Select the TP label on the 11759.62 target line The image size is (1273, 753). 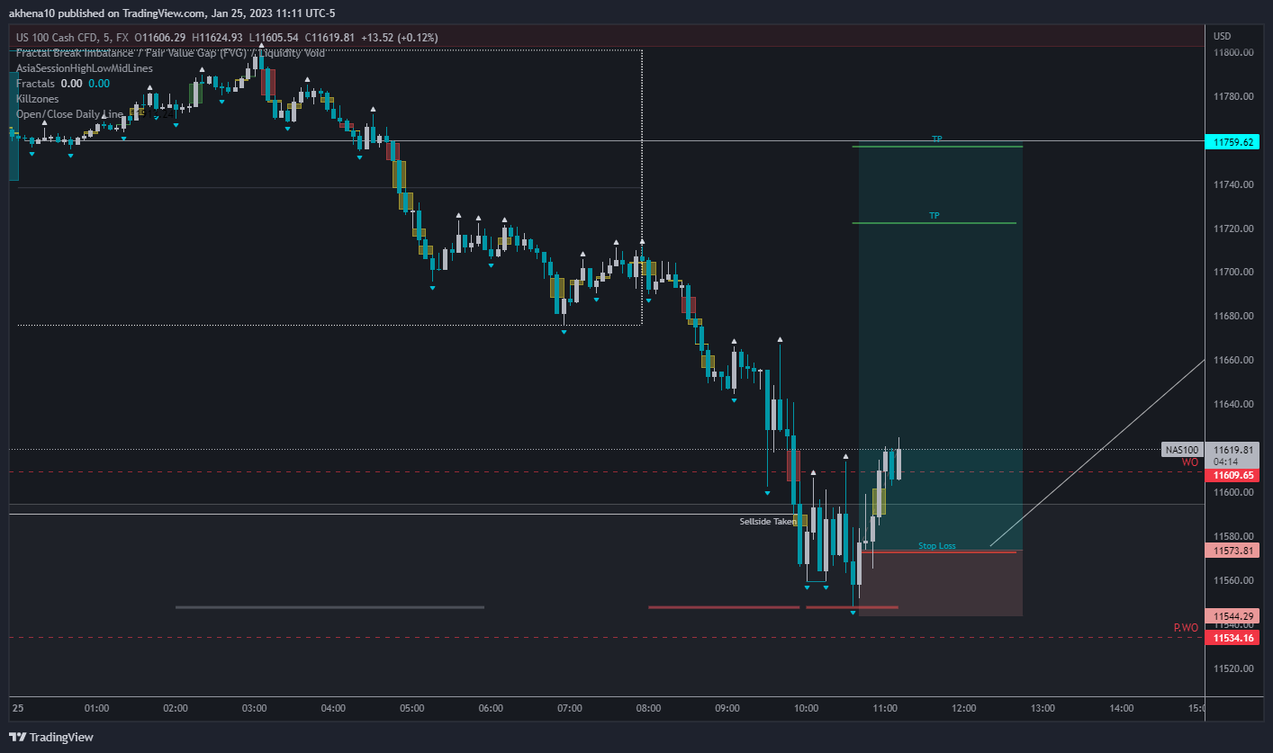tap(937, 139)
